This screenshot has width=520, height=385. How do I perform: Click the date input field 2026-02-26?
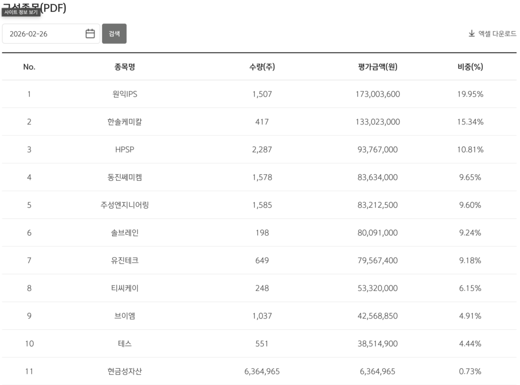43,34
